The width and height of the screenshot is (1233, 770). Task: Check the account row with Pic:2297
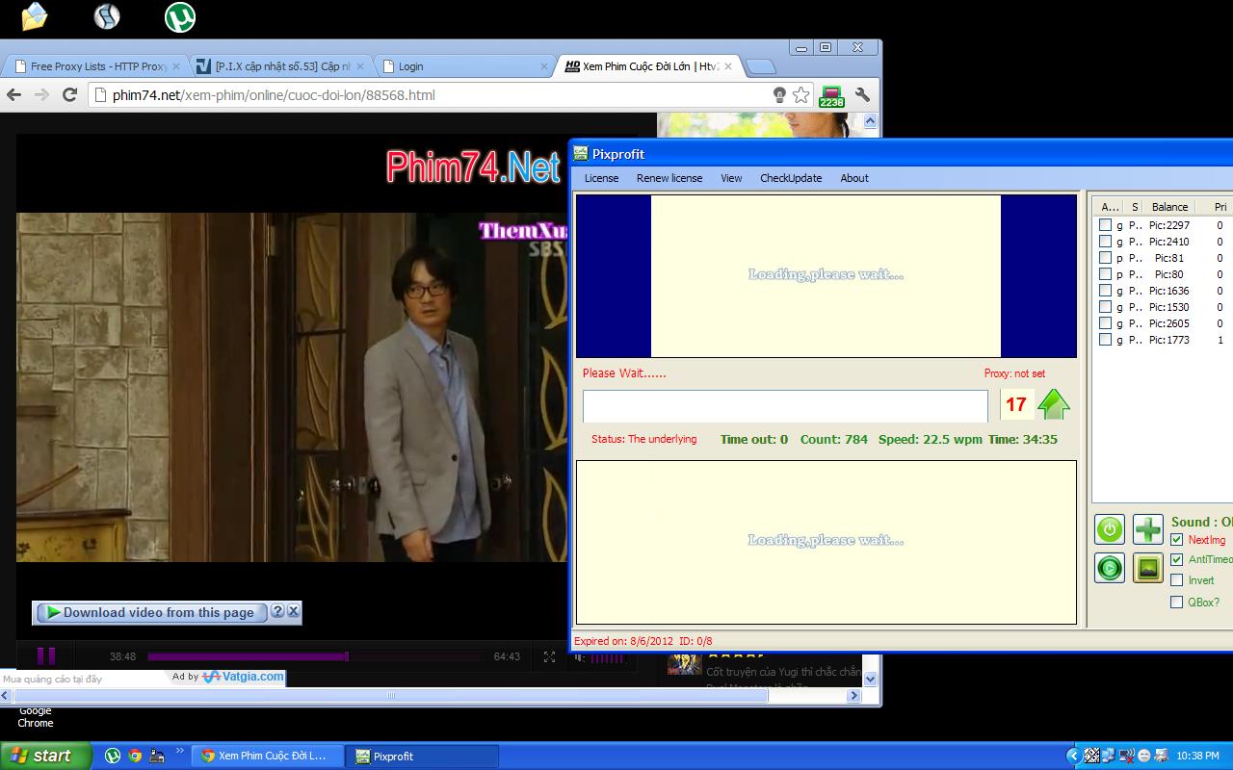tap(1105, 225)
